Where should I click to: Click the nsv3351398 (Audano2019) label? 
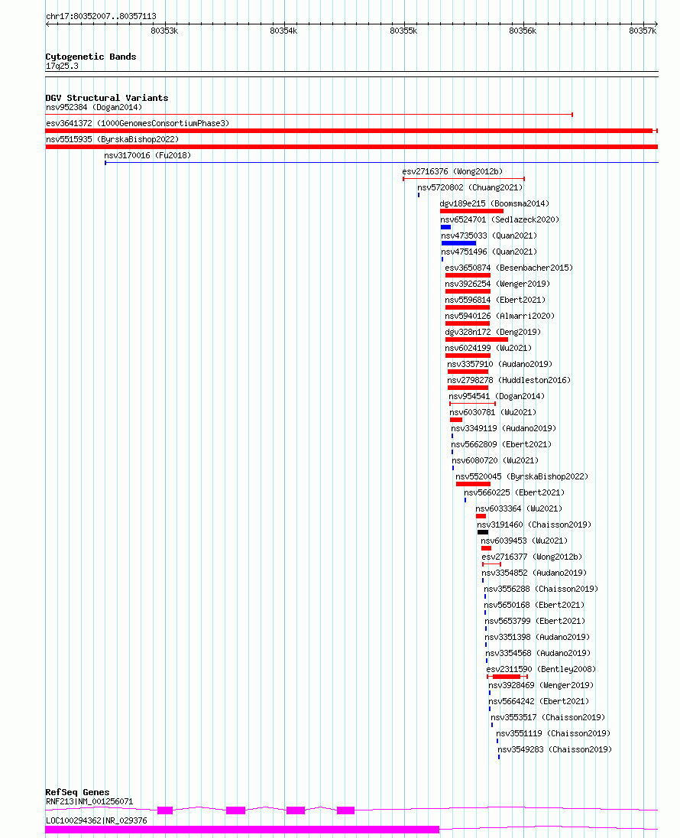coord(537,636)
